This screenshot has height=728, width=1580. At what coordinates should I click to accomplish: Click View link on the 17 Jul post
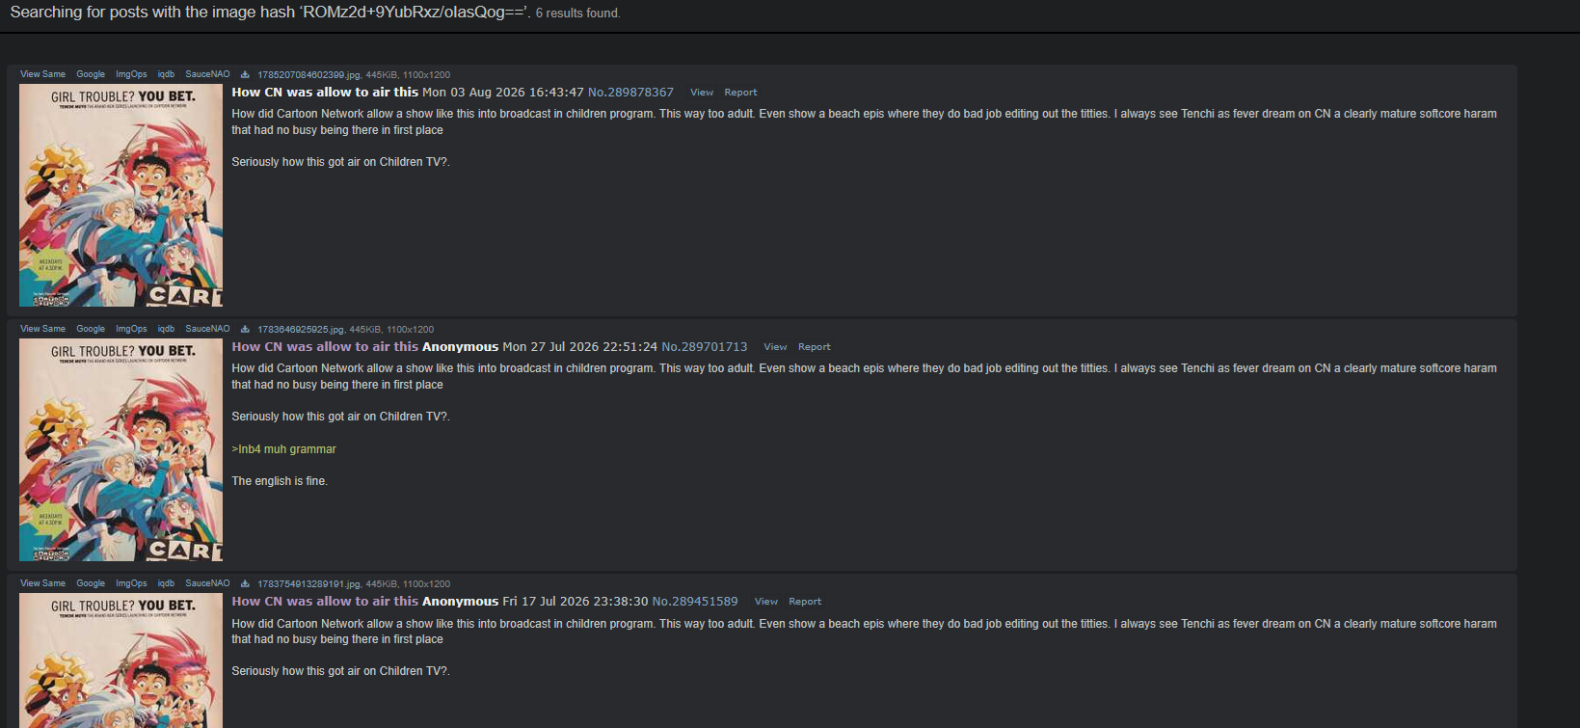[x=766, y=602]
